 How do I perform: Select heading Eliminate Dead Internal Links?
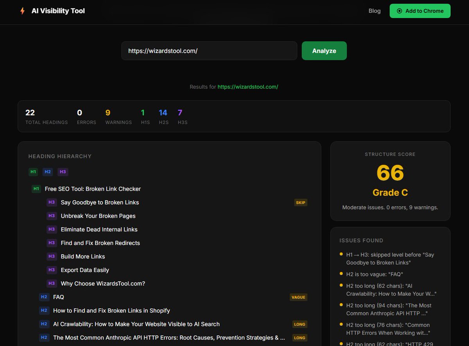coord(99,229)
